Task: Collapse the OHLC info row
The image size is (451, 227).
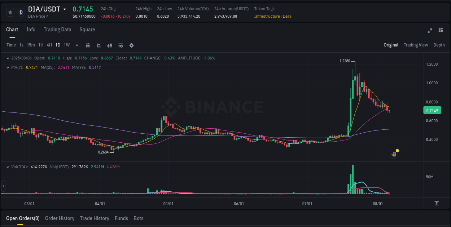Action: (8, 58)
